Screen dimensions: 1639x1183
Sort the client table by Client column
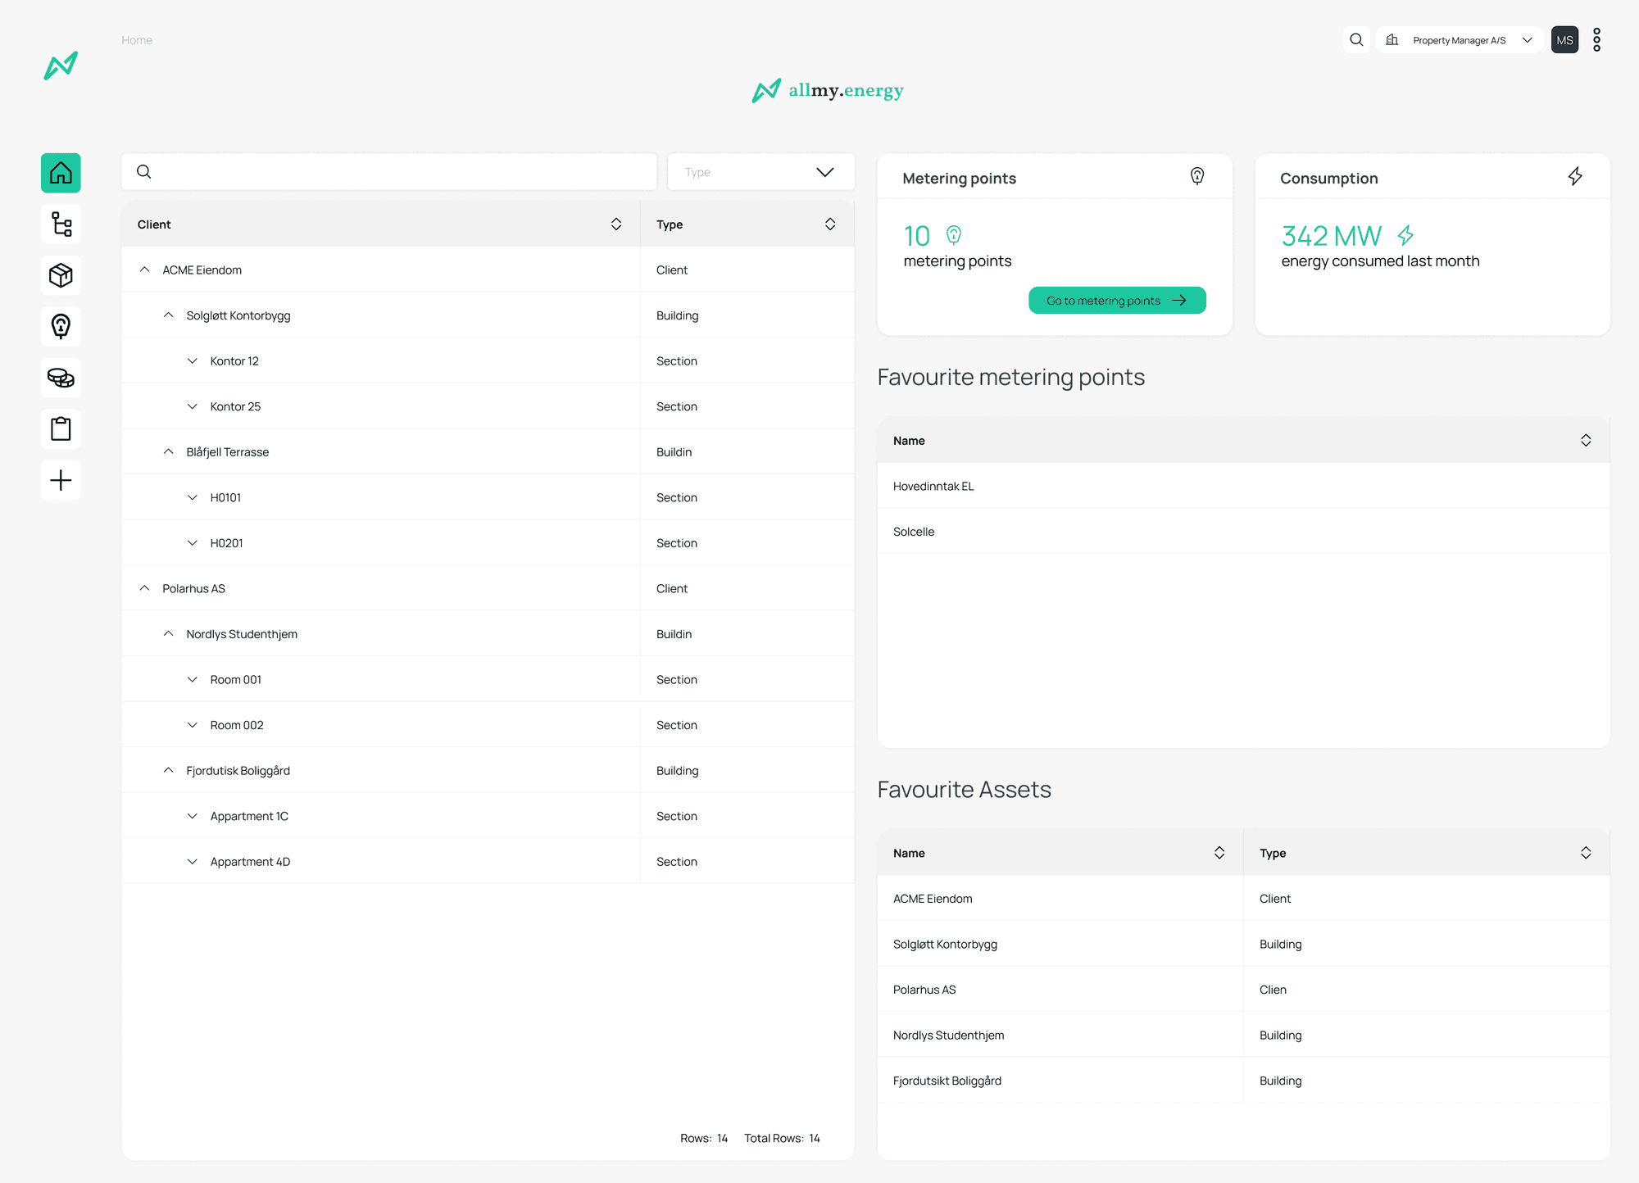pos(616,224)
